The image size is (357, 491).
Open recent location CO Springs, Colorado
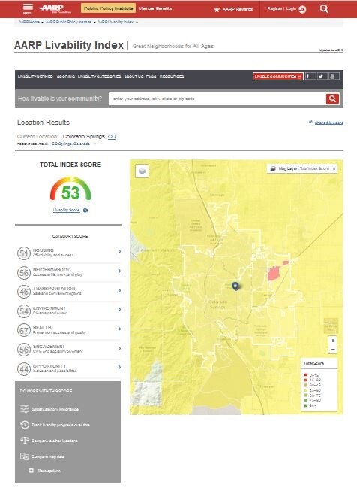click(71, 144)
